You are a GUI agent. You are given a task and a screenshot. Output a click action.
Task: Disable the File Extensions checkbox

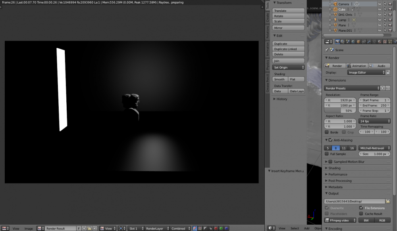[361, 208]
